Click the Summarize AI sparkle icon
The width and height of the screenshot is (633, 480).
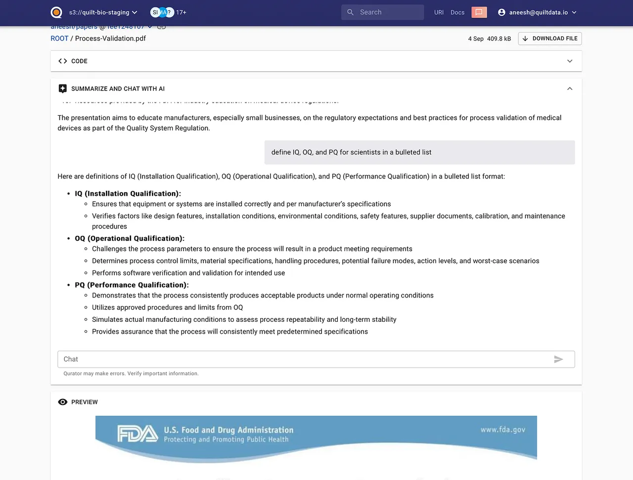coord(63,88)
